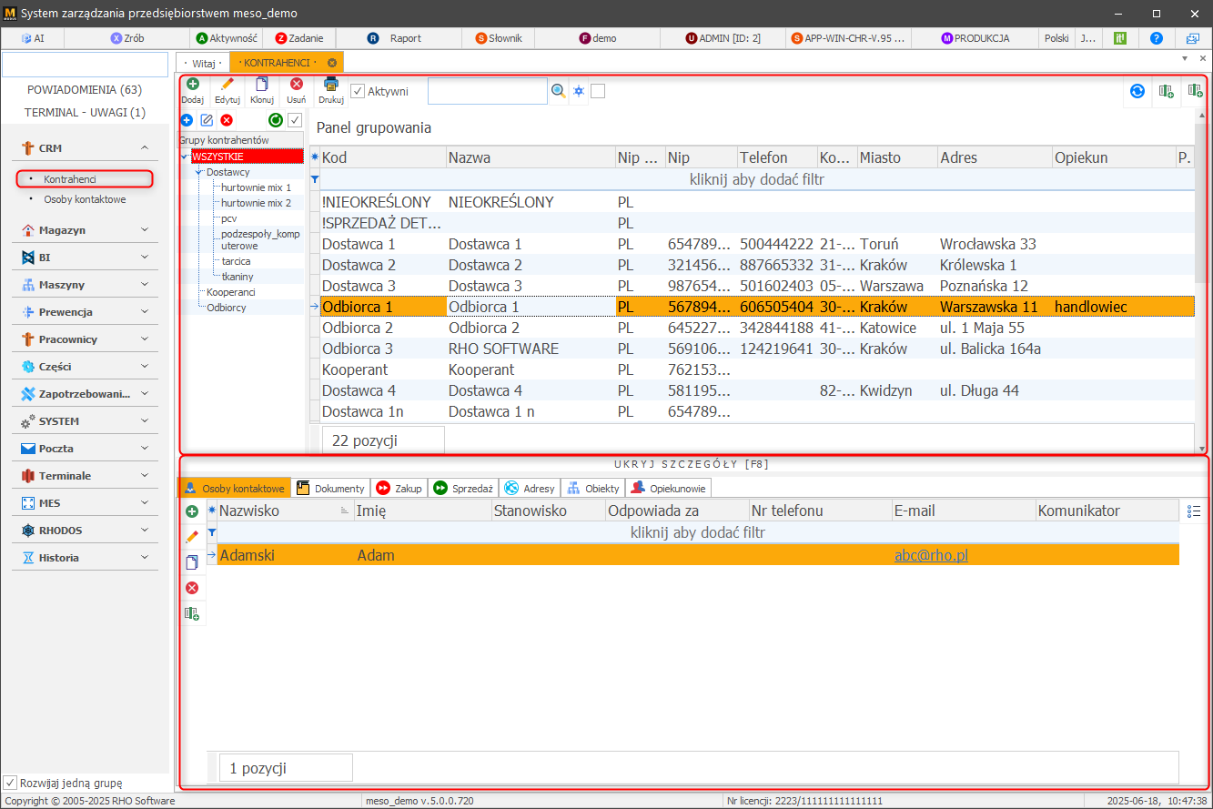
Task: Add contact person with green plus icon
Action: click(x=192, y=511)
